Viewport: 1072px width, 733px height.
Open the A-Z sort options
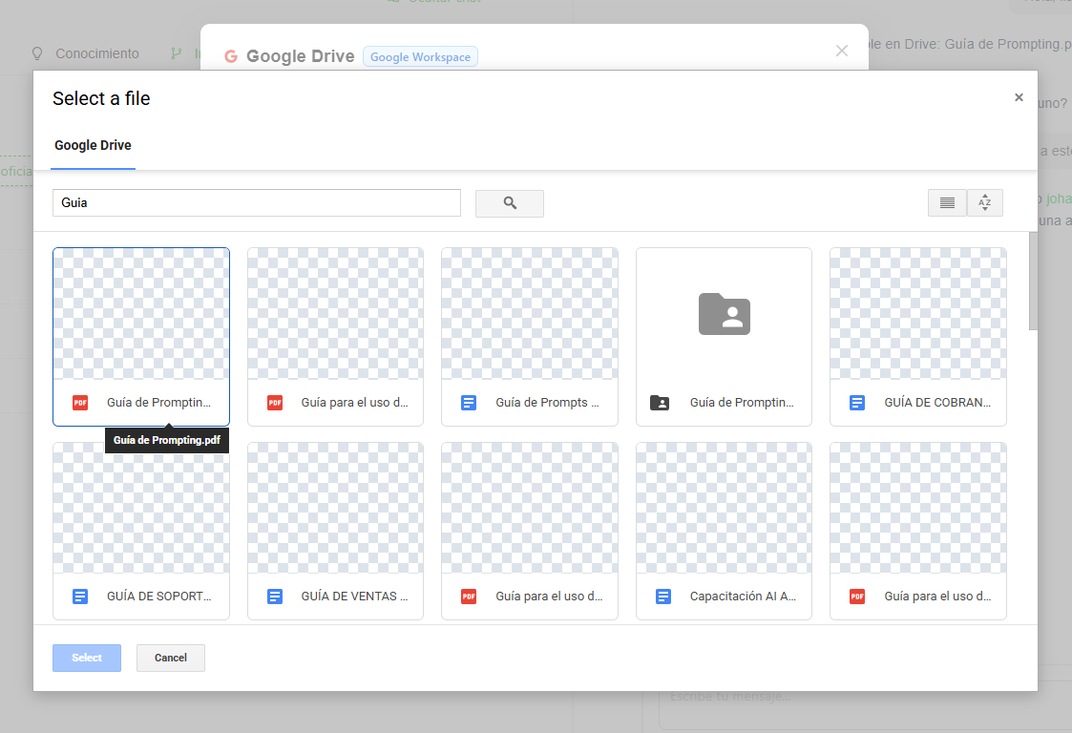(984, 203)
